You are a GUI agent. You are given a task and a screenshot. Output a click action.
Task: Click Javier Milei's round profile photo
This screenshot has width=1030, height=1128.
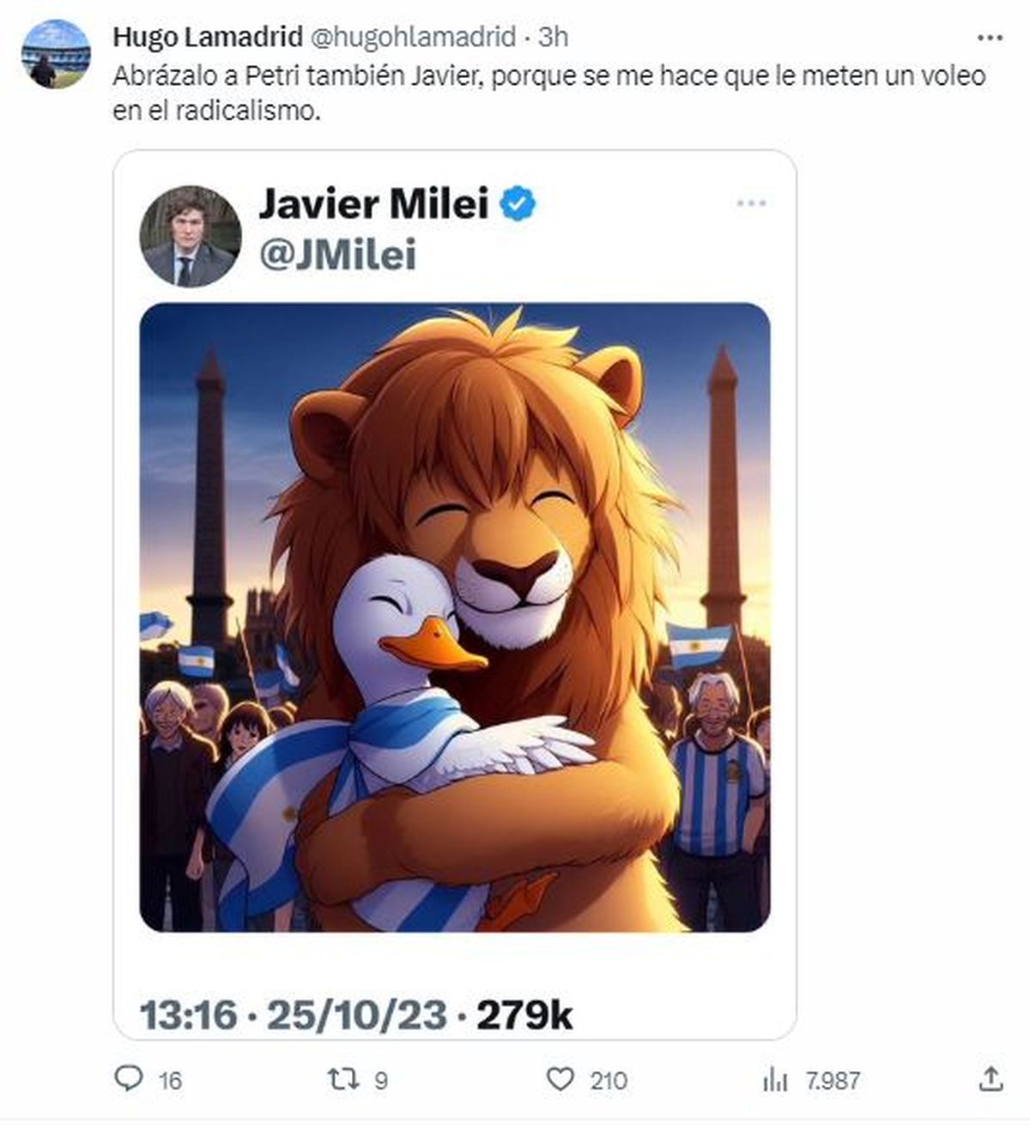(x=191, y=236)
